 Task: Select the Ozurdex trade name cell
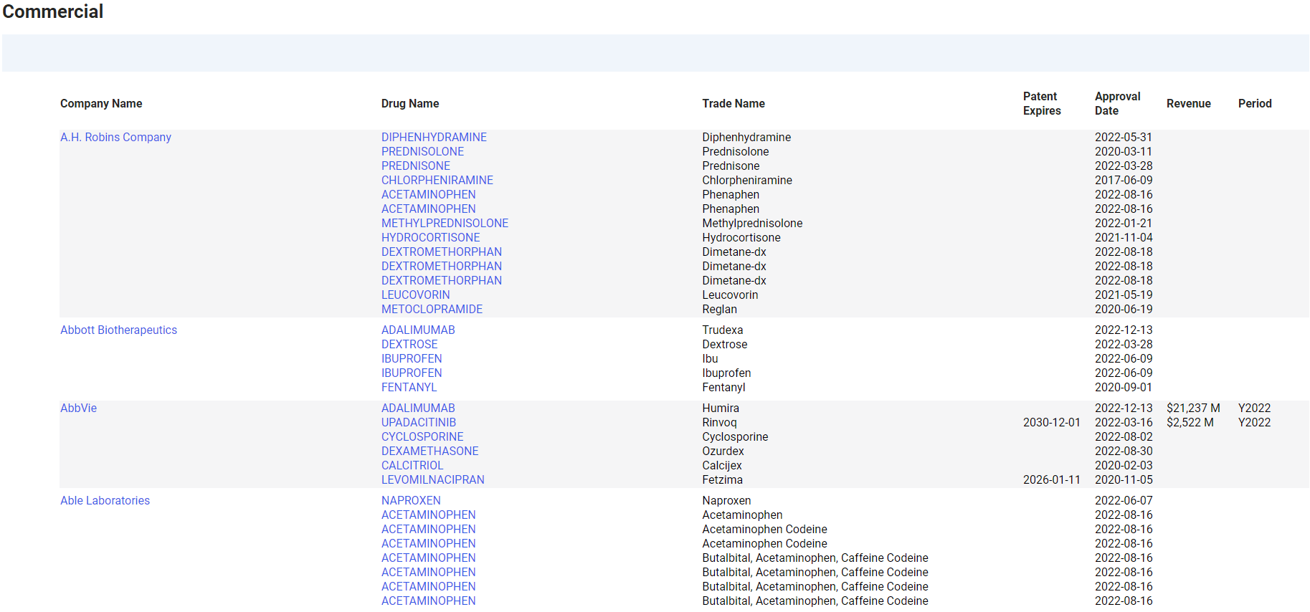723,451
